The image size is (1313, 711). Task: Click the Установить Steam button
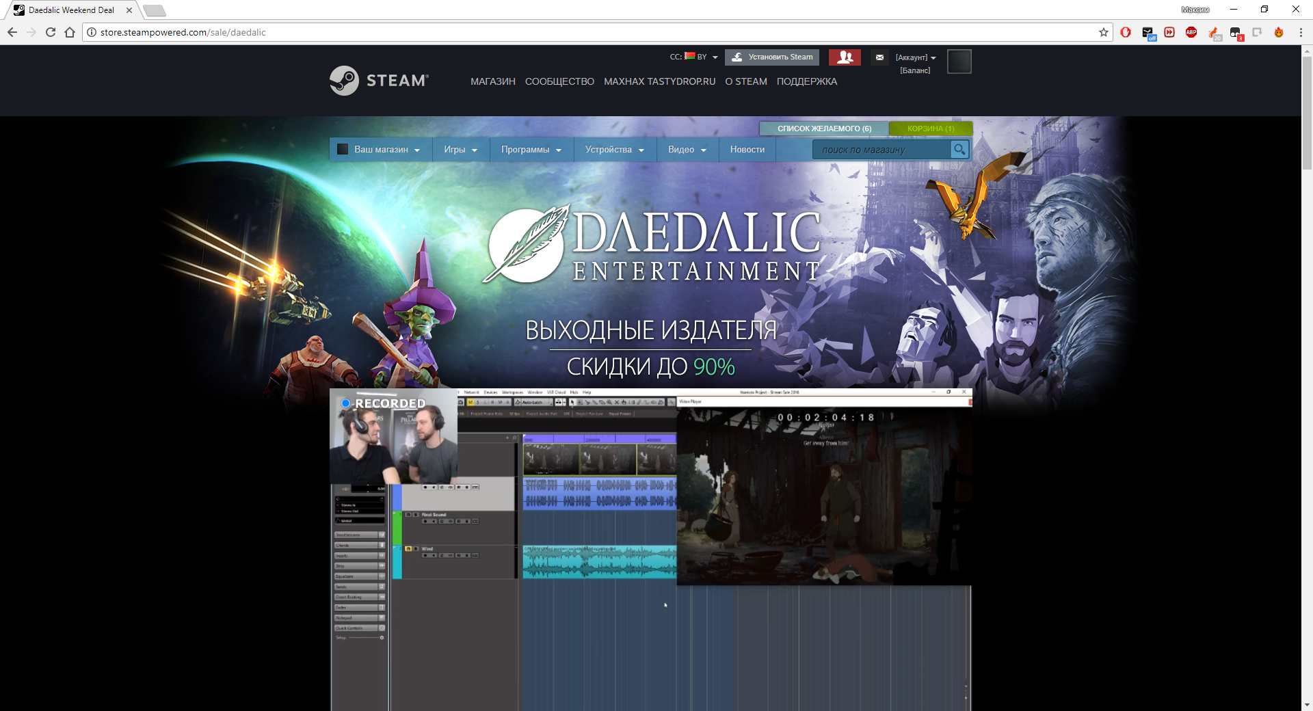(773, 57)
